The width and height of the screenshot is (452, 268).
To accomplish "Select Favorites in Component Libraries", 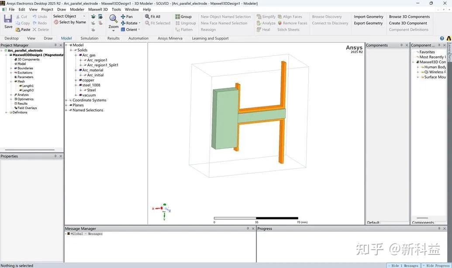I will point(427,52).
